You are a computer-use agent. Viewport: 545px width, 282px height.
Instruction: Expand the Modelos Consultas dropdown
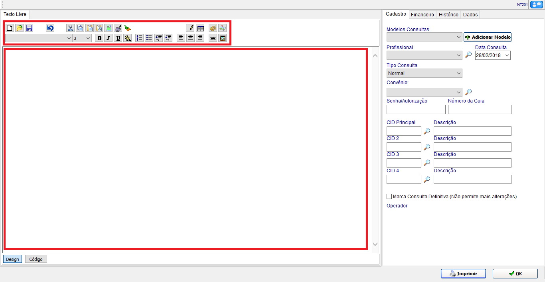[x=425, y=37]
